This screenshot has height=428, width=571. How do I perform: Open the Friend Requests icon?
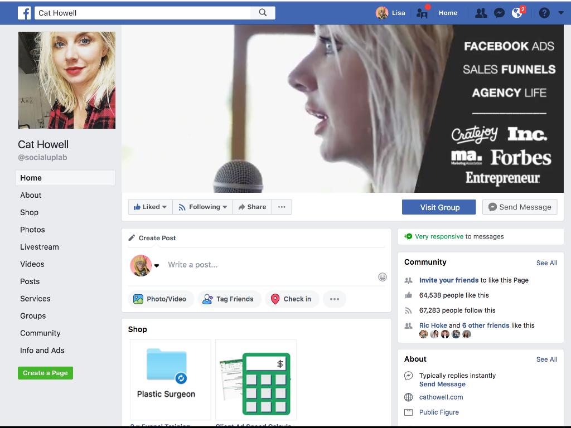[480, 13]
